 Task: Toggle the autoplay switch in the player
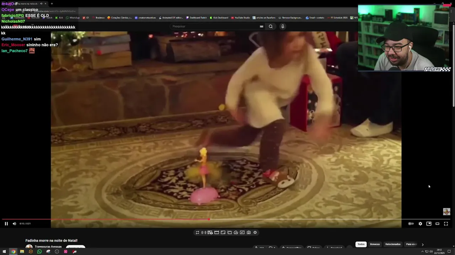click(x=411, y=223)
